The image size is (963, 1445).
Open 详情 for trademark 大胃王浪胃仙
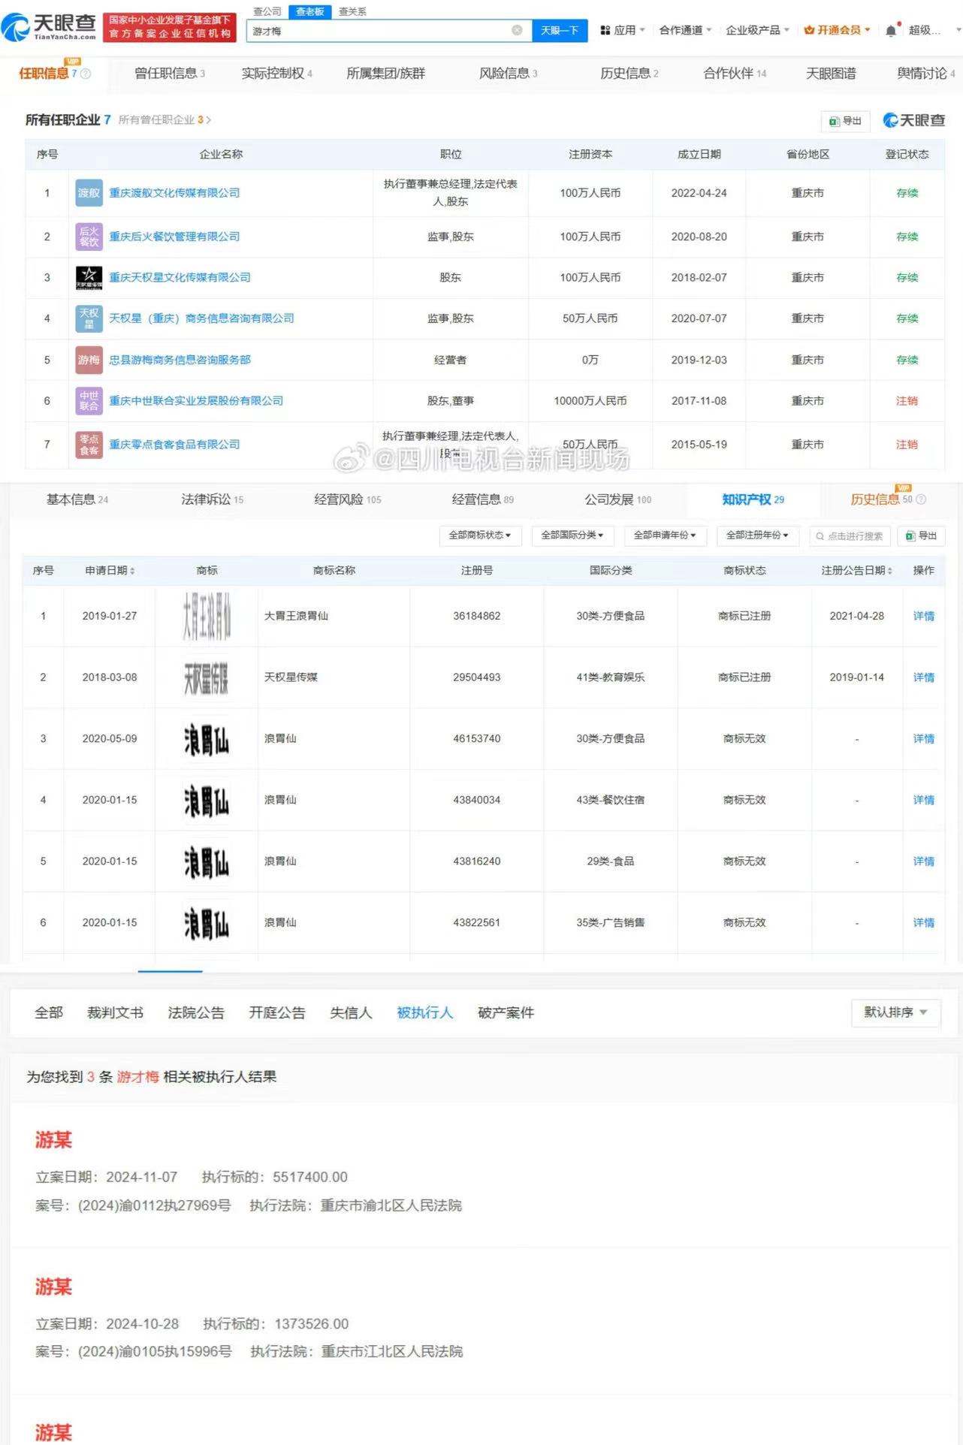[923, 616]
